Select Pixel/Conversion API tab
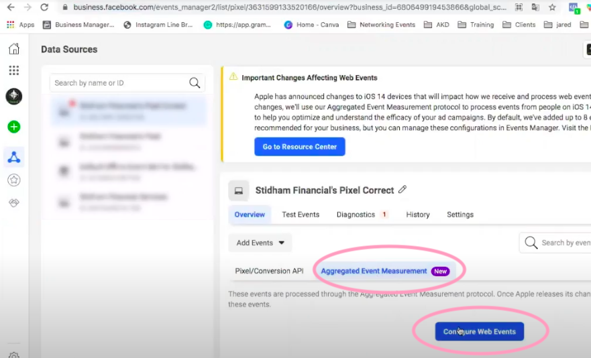 tap(269, 271)
